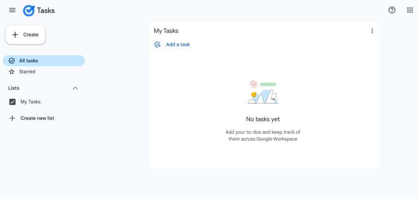Click the checkmark icon next to All tasks

click(12, 60)
